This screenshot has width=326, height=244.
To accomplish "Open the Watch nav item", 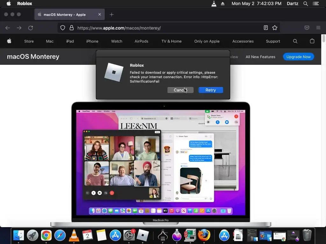I will (x=117, y=41).
